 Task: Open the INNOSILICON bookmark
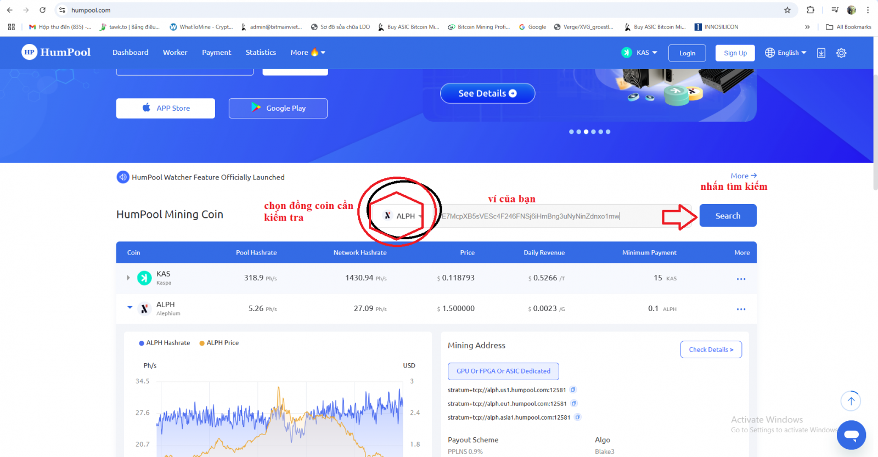(716, 27)
